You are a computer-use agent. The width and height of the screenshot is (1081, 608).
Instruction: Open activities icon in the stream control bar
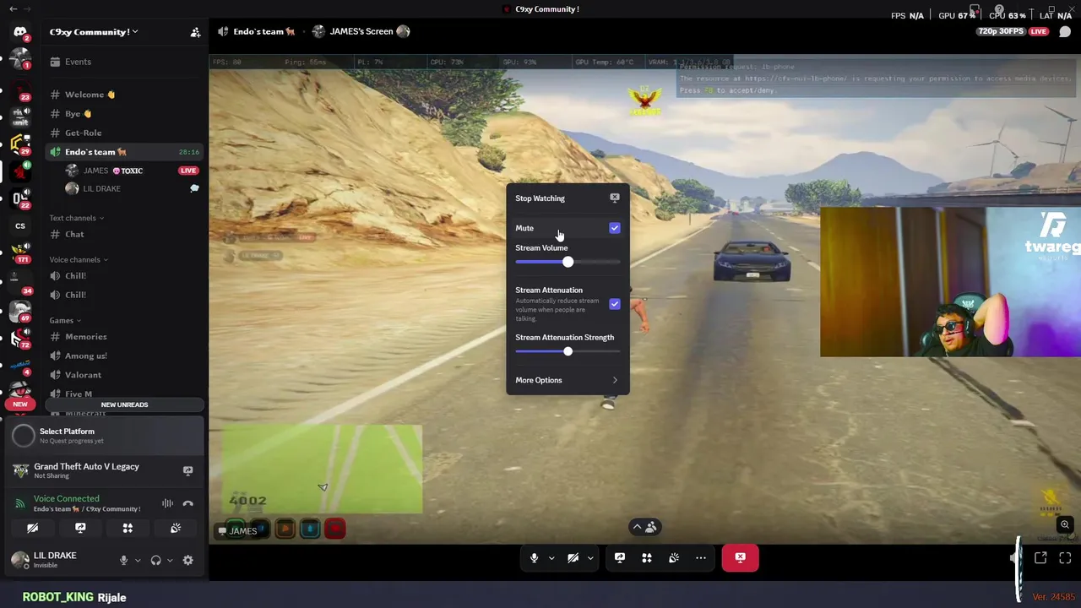click(x=647, y=557)
